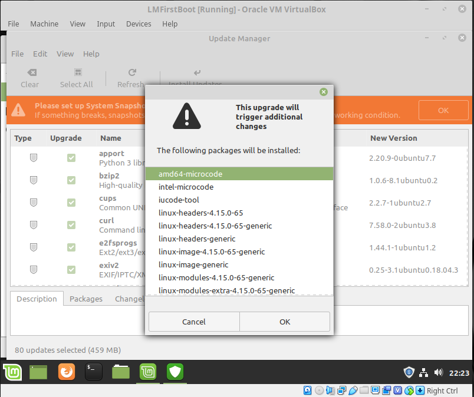Uncheck the upgrade checkbox for exiv2
The height and width of the screenshot is (397, 474).
pos(71,270)
